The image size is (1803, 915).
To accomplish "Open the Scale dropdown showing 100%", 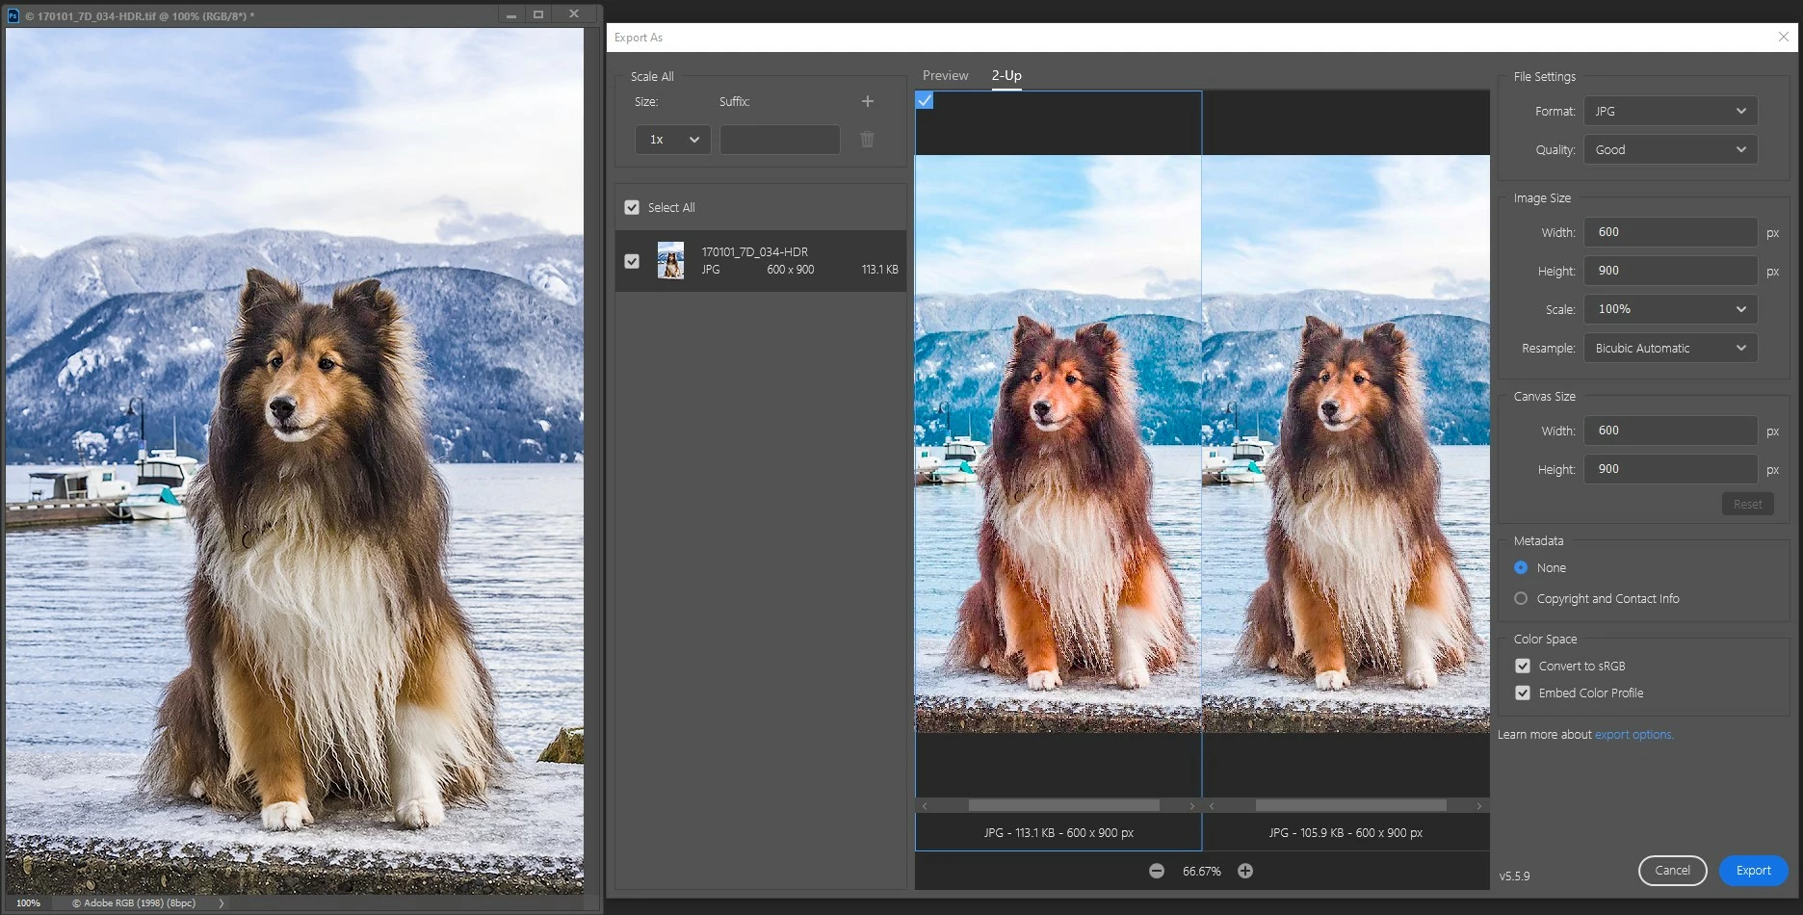I will 1671,309.
